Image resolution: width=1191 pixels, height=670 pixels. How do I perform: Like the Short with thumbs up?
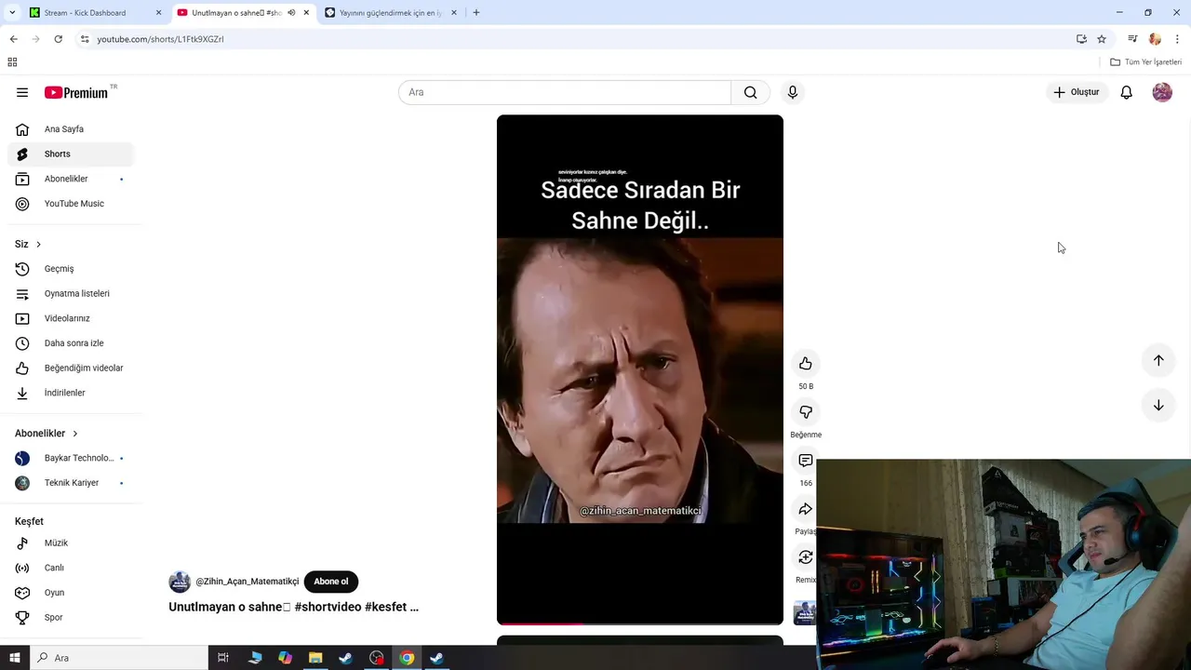tap(806, 364)
